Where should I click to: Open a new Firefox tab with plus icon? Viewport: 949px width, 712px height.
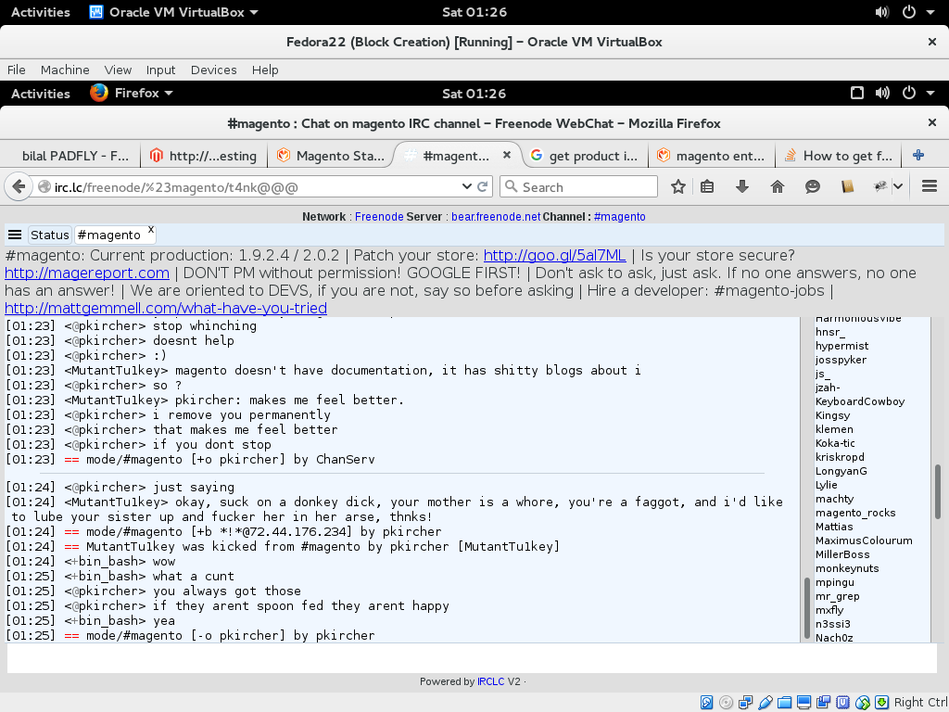click(x=918, y=155)
